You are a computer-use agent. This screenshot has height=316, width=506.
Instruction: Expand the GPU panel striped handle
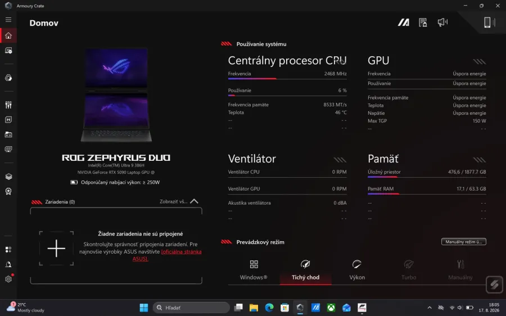tap(479, 61)
